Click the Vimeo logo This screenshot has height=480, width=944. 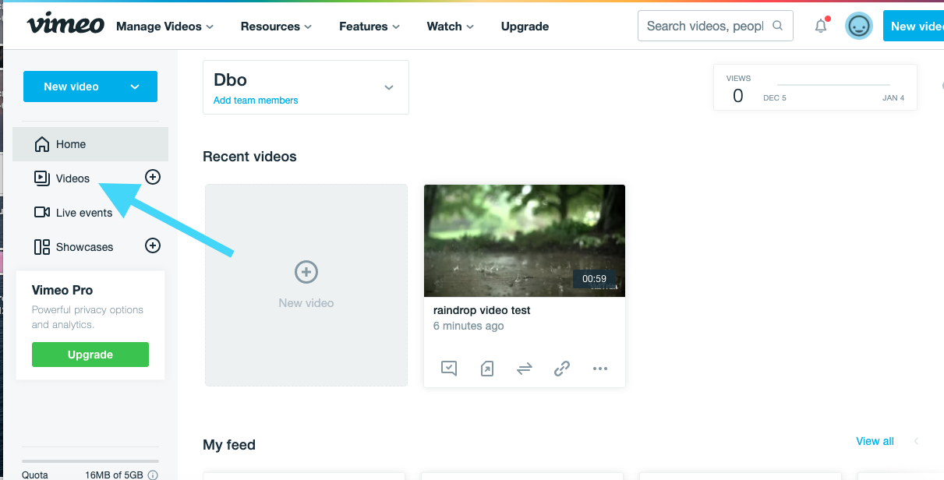(65, 26)
